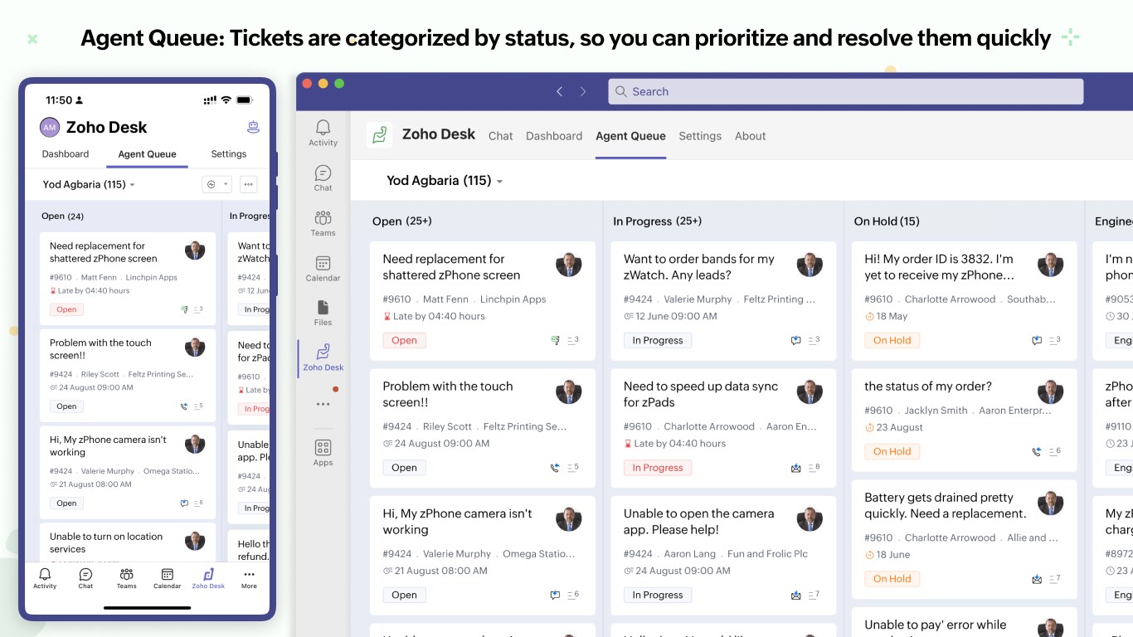The height and width of the screenshot is (637, 1133).
Task: Tap More in the mobile bottom bar
Action: 249,578
